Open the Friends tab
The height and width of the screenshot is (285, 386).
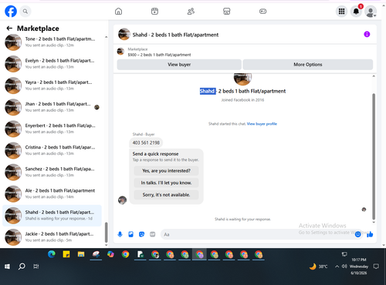[191, 12]
